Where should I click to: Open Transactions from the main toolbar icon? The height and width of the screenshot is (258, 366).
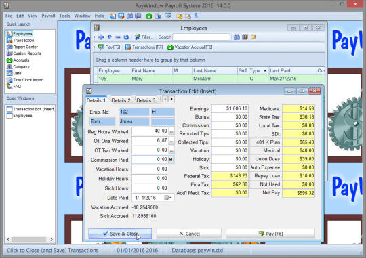tap(121, 16)
